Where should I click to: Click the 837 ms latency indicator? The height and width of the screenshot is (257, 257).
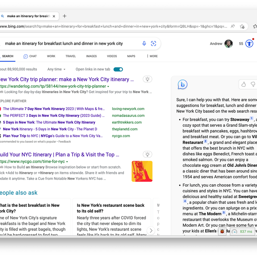[243, 231]
